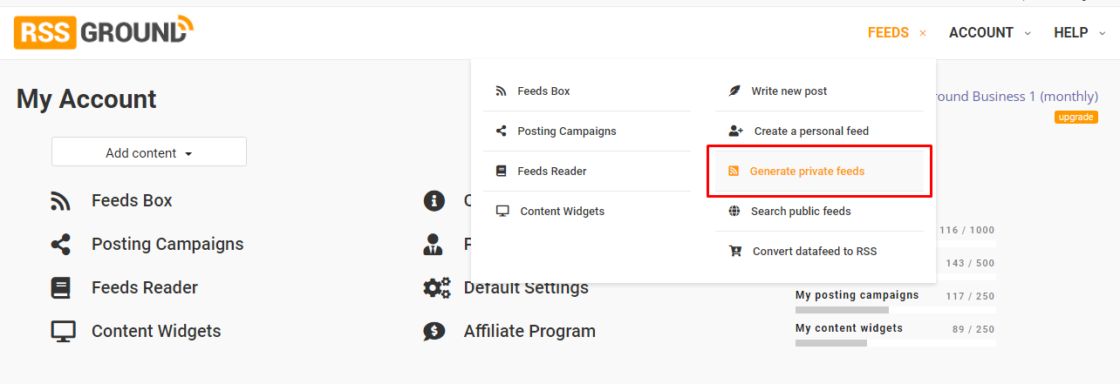Expand the ACCOUNT menu

[990, 33]
